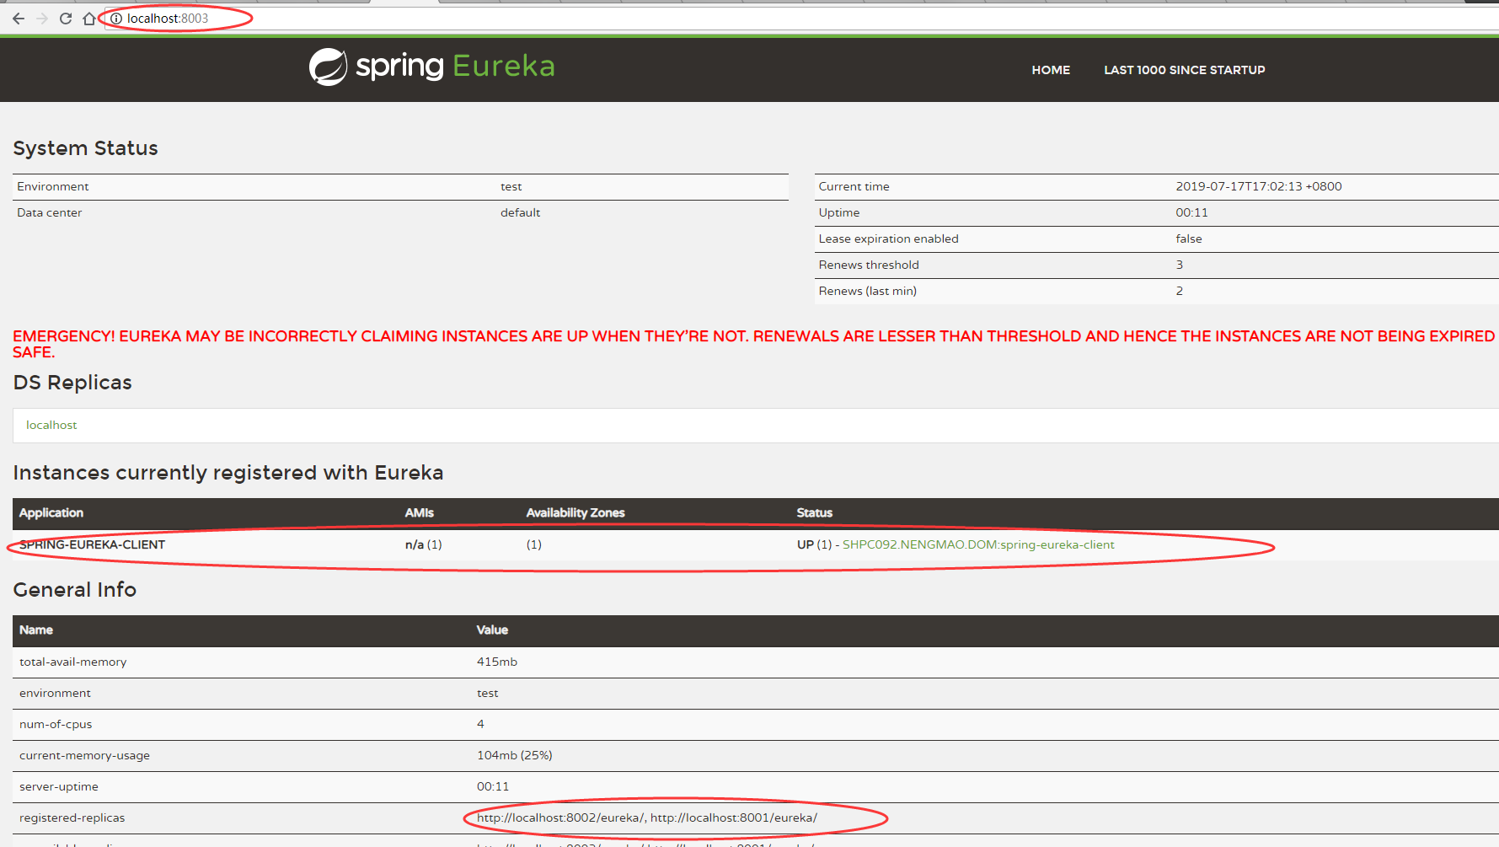Click the System Status heading
Viewport: 1499px width, 847px height.
tap(85, 148)
